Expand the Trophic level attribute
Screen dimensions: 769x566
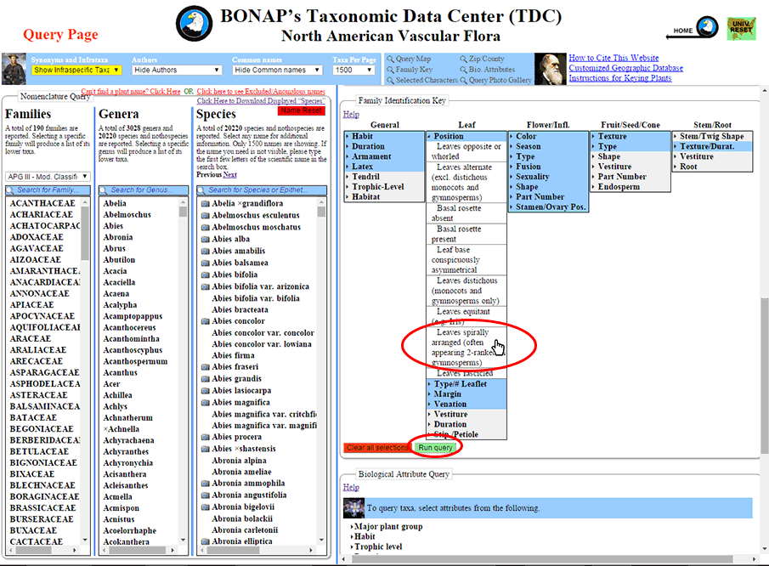[378, 546]
